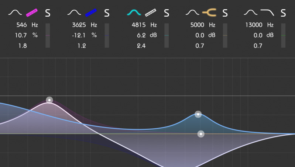Click the 1.8 Q value of the 546 Hz band
Viewport: 295px width, 167px height.
(x=23, y=46)
